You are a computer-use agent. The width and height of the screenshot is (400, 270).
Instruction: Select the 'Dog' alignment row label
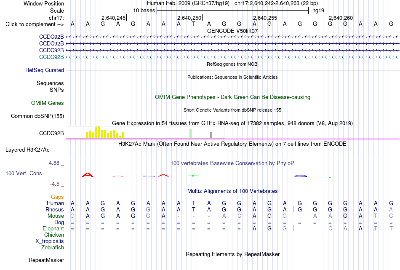[59, 222]
